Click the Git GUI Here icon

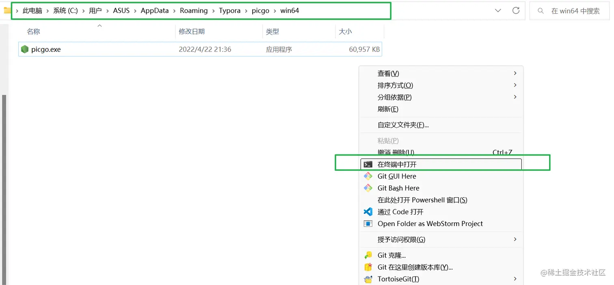(368, 176)
